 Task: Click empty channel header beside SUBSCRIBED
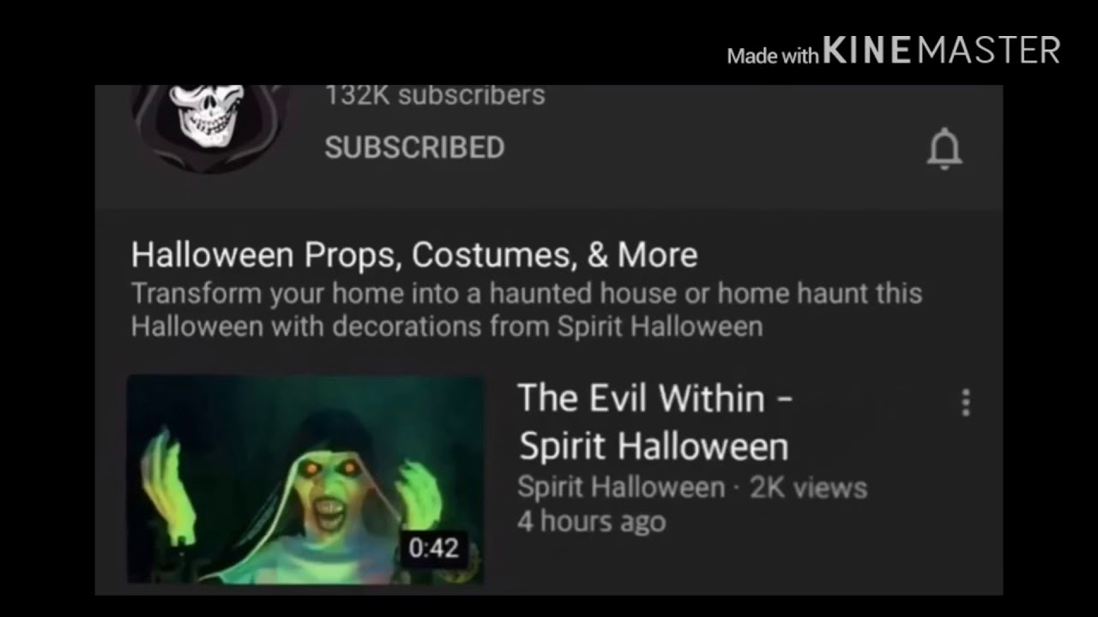[712, 147]
